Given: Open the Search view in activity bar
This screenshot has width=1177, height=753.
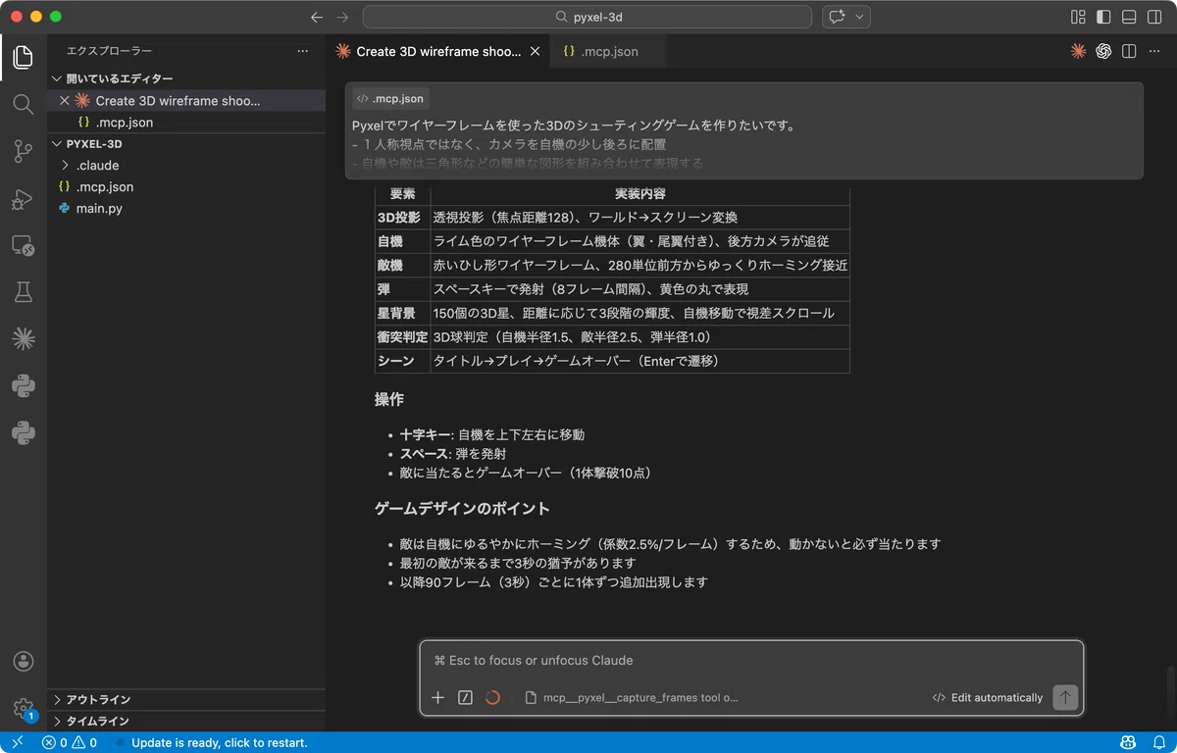Looking at the screenshot, I should [24, 104].
